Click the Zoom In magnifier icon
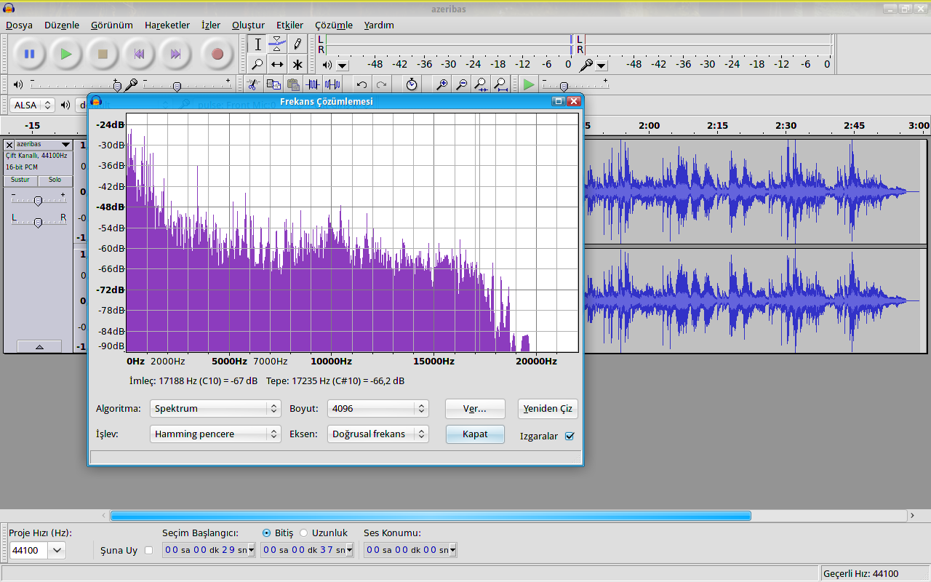The height and width of the screenshot is (582, 931). point(441,84)
